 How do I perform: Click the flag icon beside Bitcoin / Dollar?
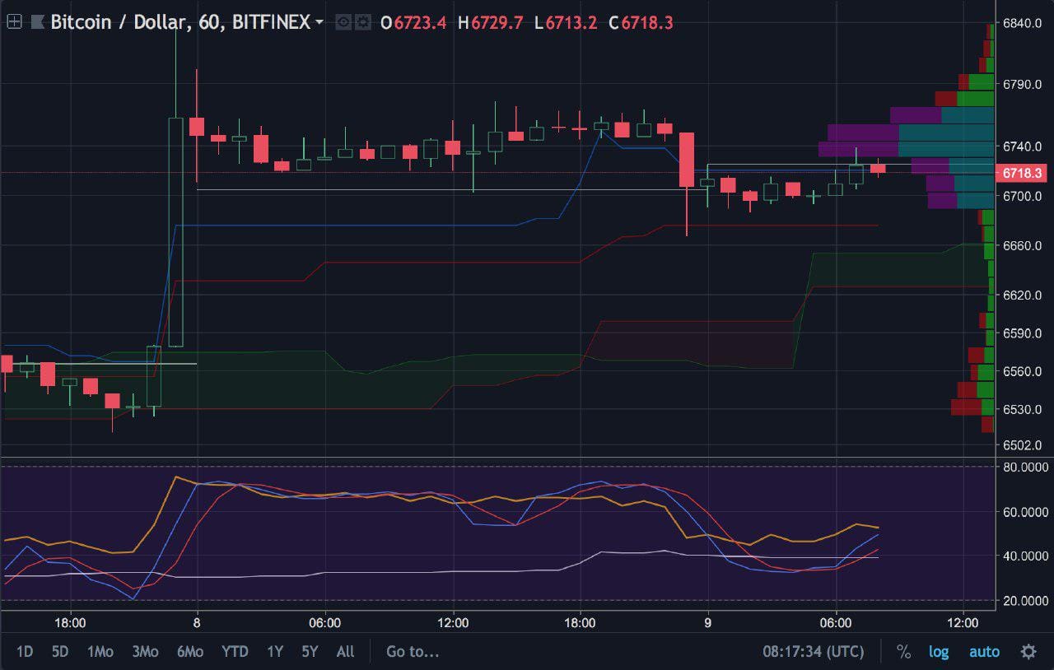click(38, 23)
